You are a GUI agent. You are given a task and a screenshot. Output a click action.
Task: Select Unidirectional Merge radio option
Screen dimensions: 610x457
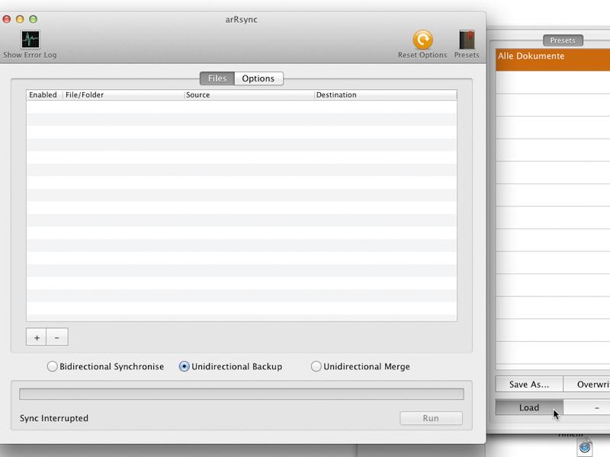click(x=316, y=366)
